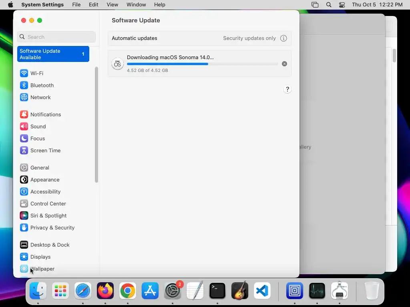
Task: Click the sidebar scrollbar
Action: pos(96,125)
